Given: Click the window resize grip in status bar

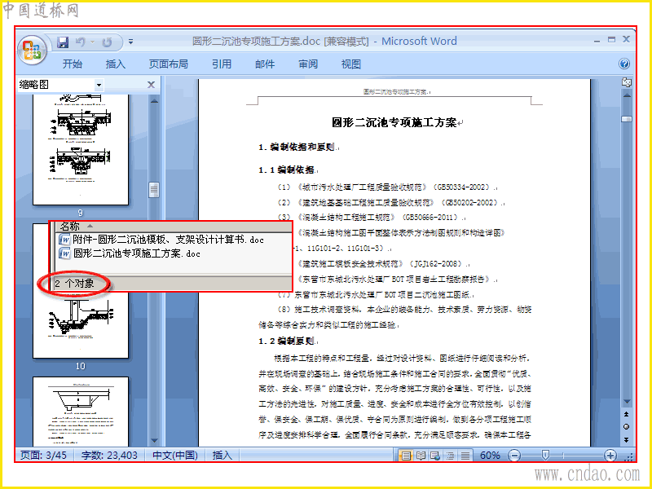Looking at the screenshot, I should 630,456.
